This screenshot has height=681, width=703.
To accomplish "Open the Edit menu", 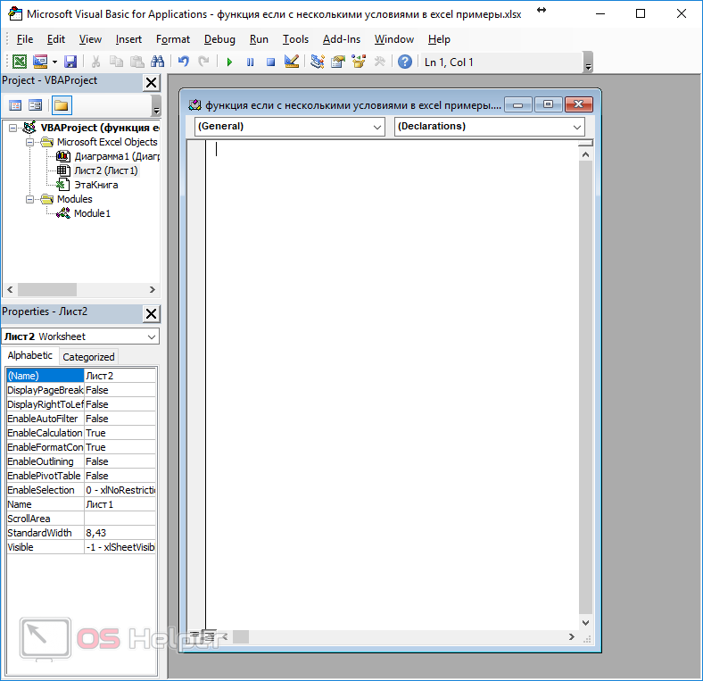I will point(56,39).
